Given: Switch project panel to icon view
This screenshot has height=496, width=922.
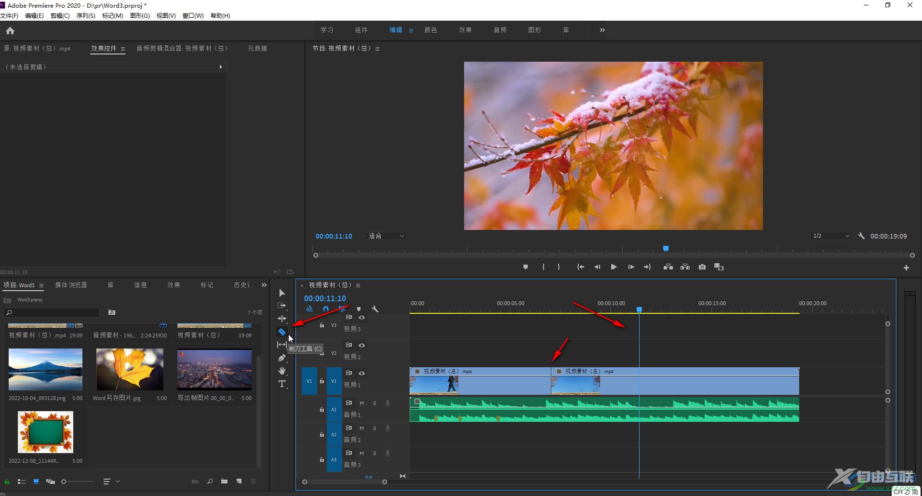Looking at the screenshot, I should coord(36,482).
